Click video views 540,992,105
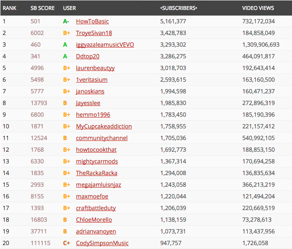The height and width of the screenshot is (249, 292). tap(258, 138)
